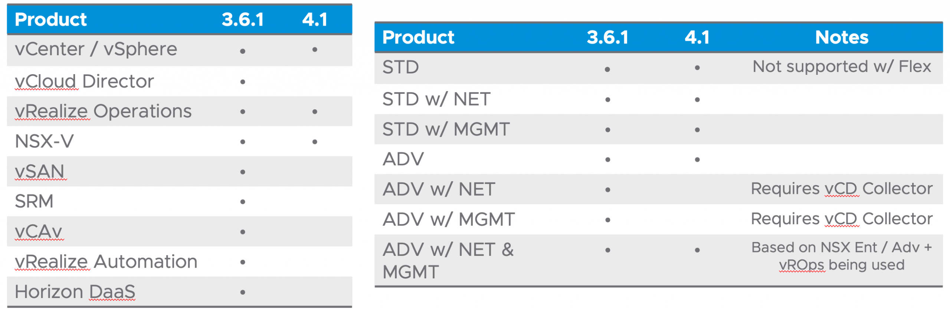Select the 4.1 bullet for NSX-V

(314, 142)
